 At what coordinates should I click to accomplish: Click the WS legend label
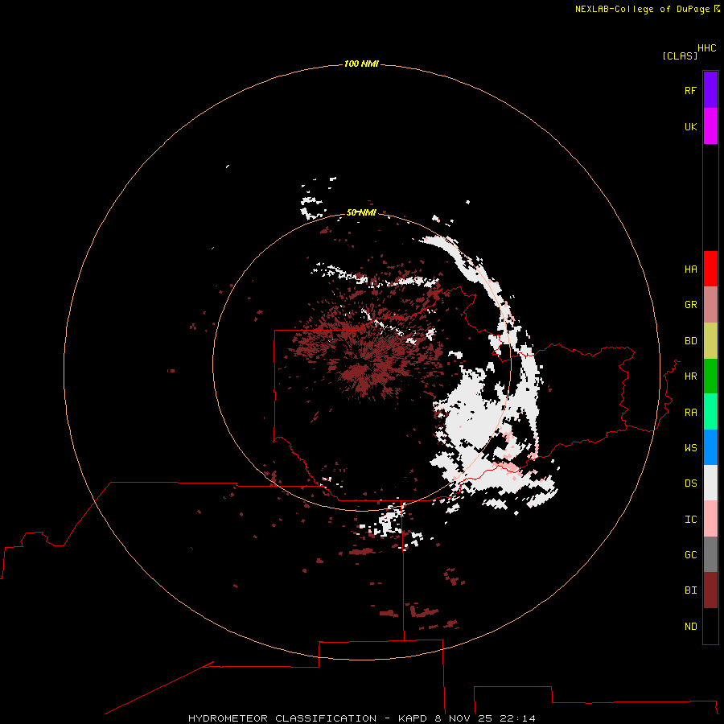point(690,447)
